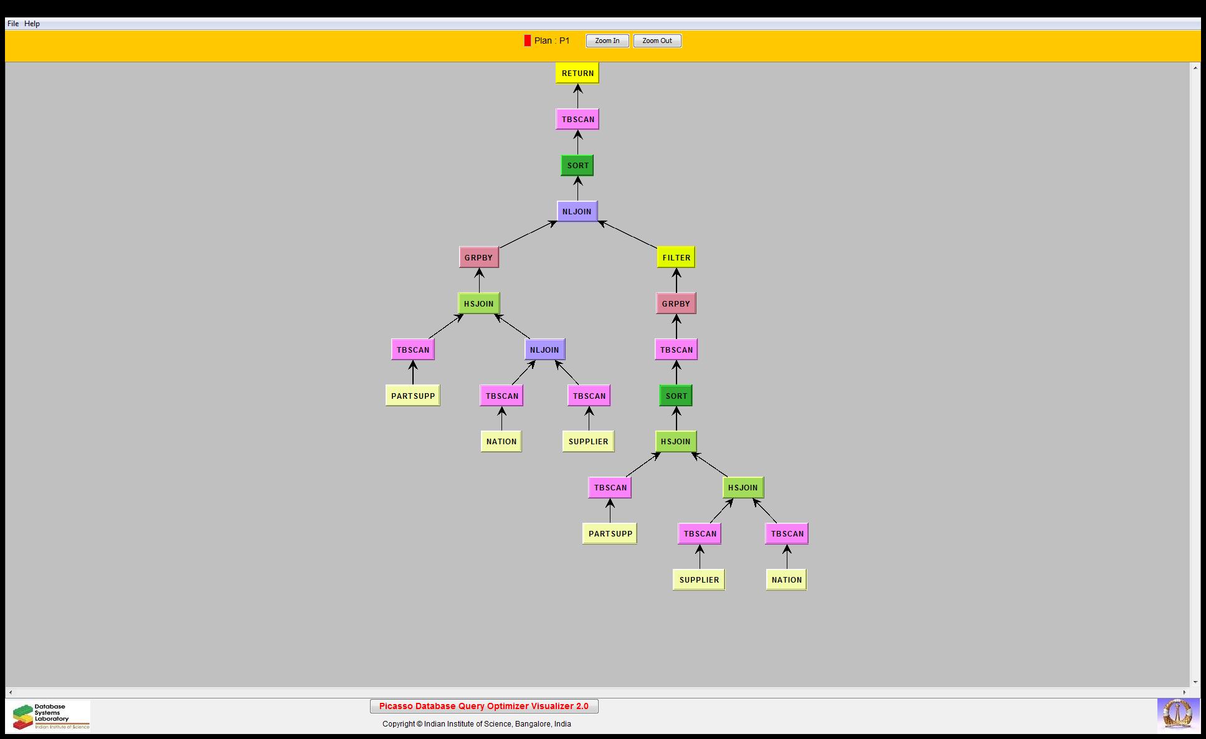Click the horizontal scrollbar right arrow
This screenshot has width=1206, height=739.
tap(1185, 692)
